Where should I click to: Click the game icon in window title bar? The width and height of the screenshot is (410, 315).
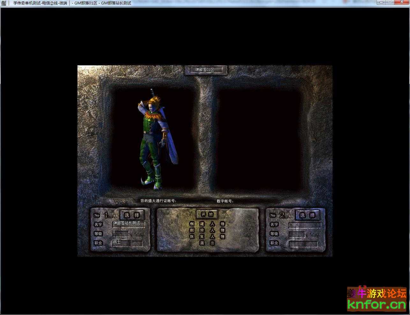click(x=4, y=3)
